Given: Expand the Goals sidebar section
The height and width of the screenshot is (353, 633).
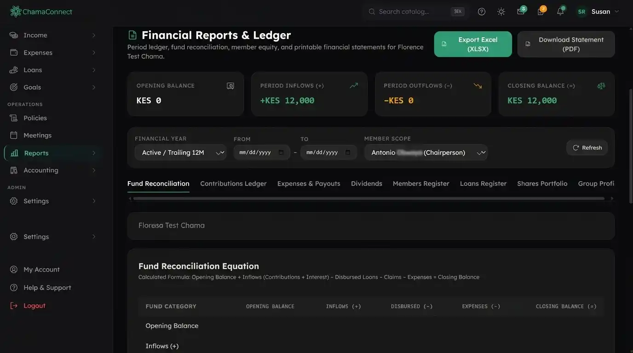Looking at the screenshot, I should (x=94, y=87).
